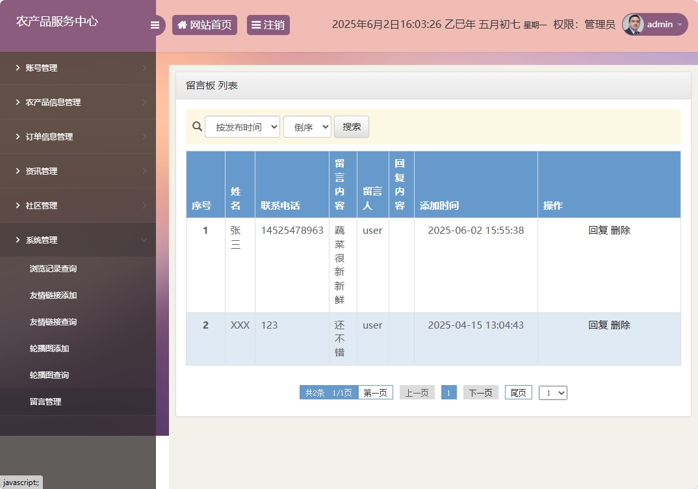Click the 搜索 search button
The width and height of the screenshot is (698, 489).
(351, 126)
